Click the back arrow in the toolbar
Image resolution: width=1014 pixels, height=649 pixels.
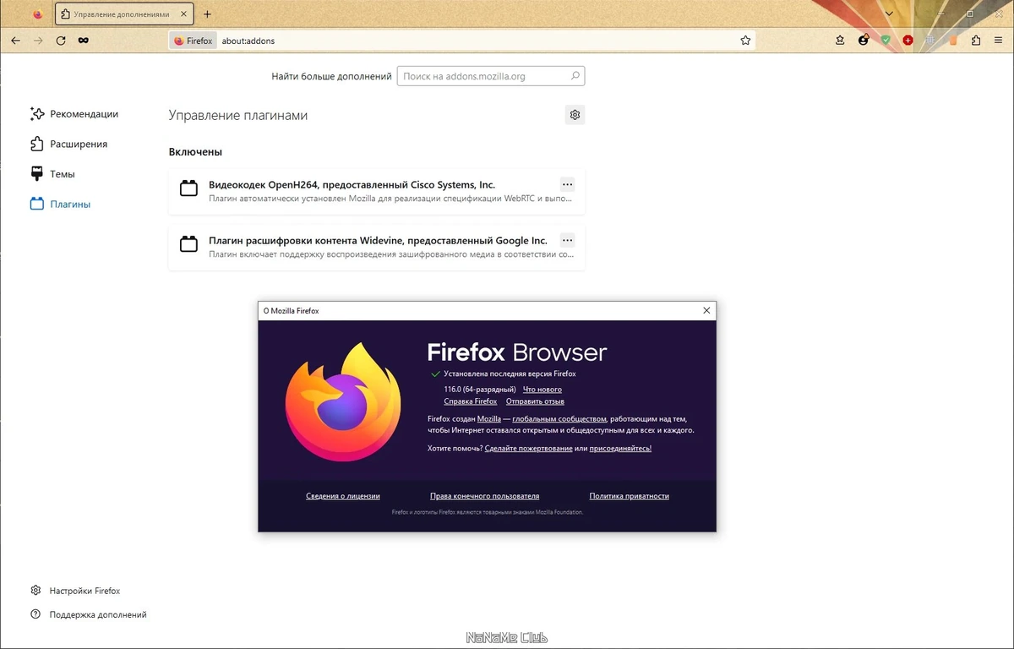tap(15, 41)
